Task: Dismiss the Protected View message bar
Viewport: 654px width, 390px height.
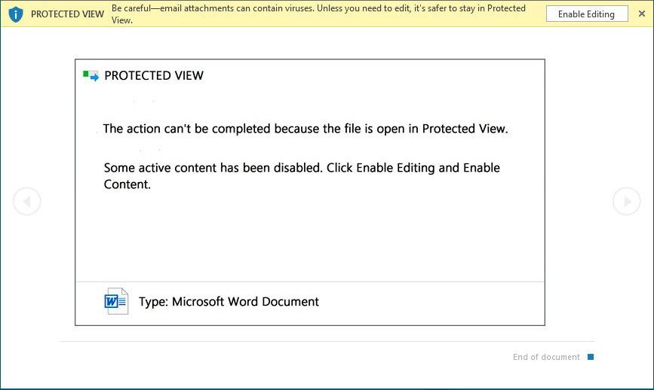Action: point(642,14)
